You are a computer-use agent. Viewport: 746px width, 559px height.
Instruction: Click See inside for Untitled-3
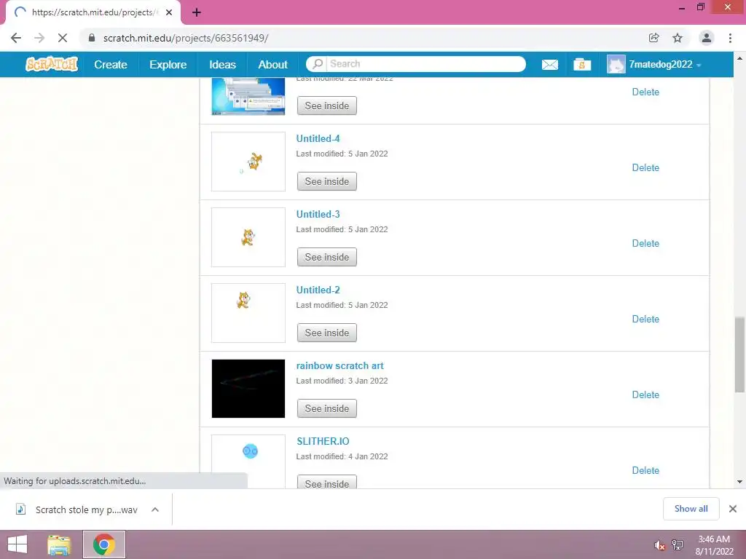pyautogui.click(x=327, y=257)
